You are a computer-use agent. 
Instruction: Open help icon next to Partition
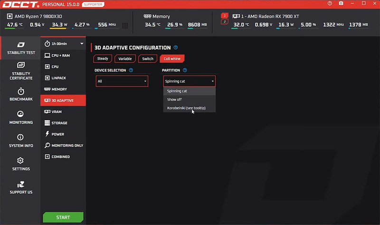(185, 70)
